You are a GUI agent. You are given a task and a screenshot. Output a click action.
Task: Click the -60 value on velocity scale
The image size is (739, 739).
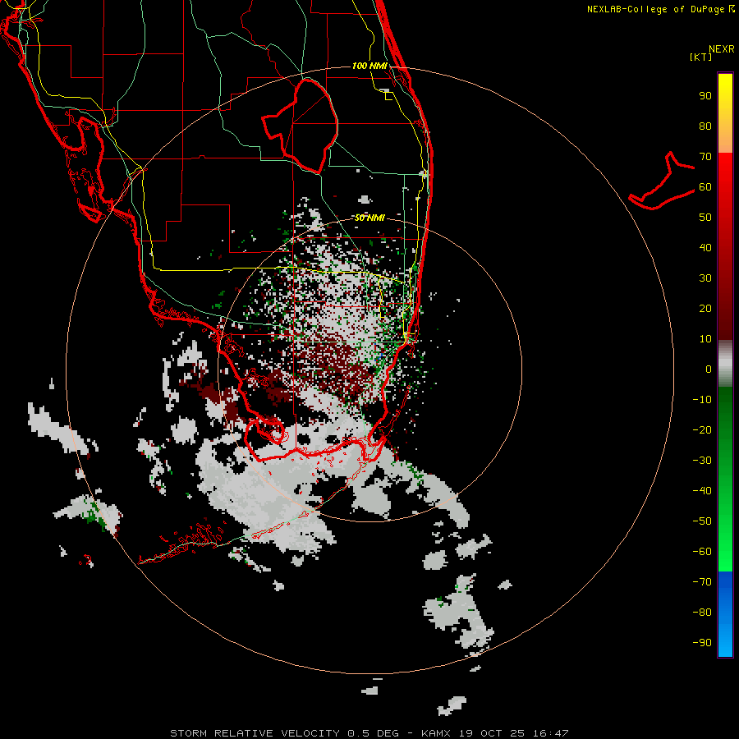point(702,552)
